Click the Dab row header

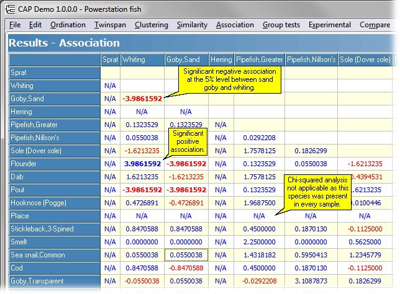(x=54, y=177)
